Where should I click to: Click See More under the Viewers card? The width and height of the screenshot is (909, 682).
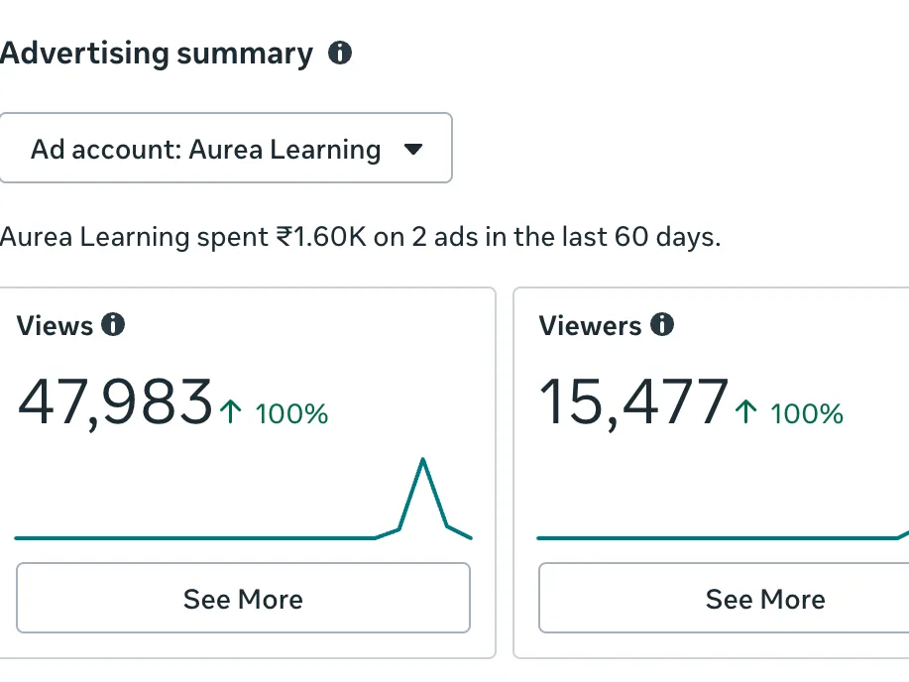click(724, 598)
